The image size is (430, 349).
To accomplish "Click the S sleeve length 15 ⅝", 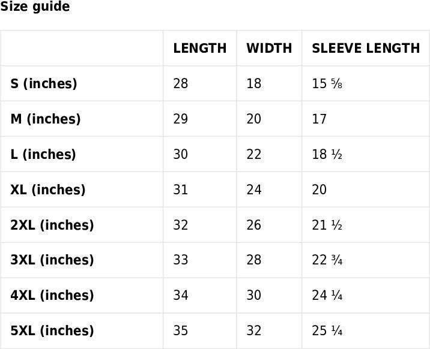I will pyautogui.click(x=327, y=84).
